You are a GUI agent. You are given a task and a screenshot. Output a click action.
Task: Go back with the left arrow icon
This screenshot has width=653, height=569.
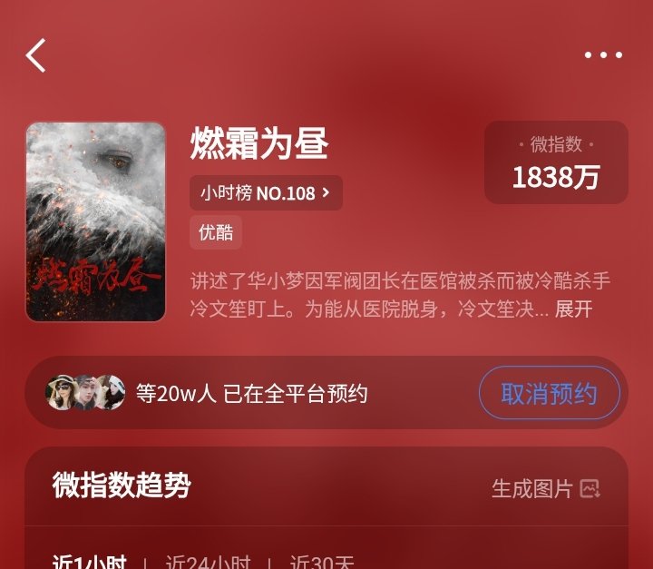click(35, 55)
